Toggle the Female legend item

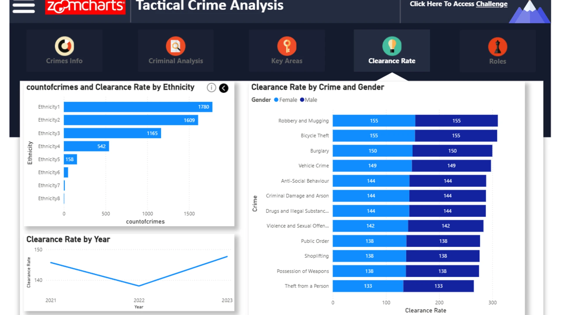(285, 100)
